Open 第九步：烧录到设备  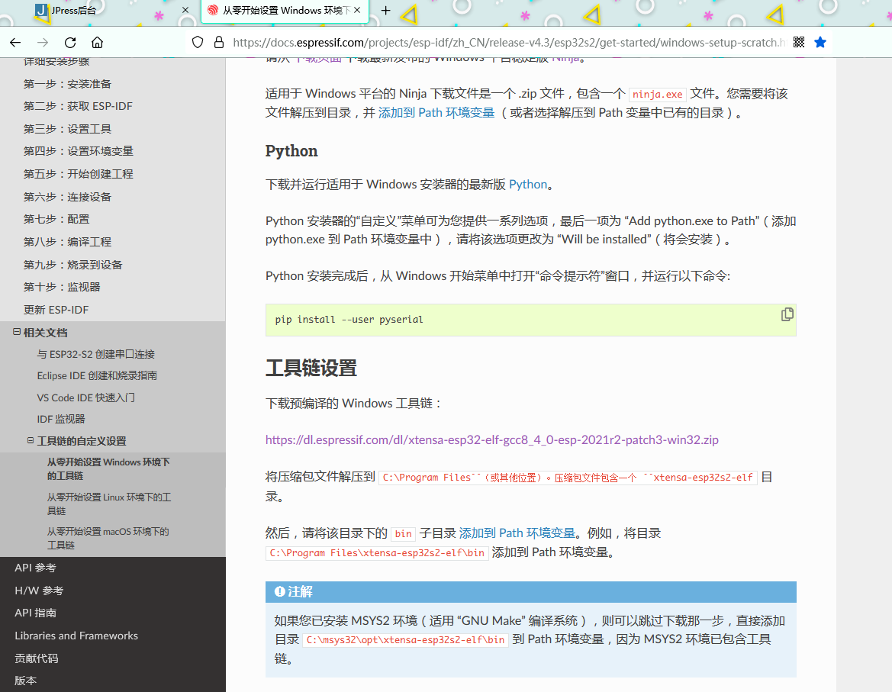pos(72,265)
